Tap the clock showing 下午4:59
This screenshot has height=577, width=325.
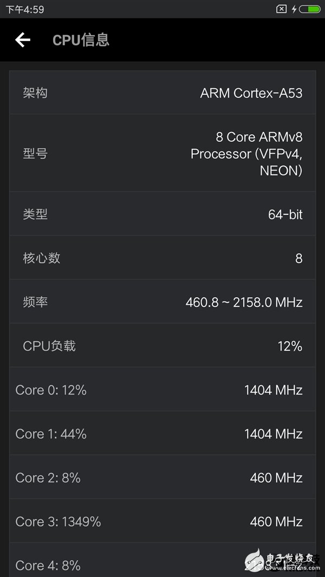[x=25, y=9]
